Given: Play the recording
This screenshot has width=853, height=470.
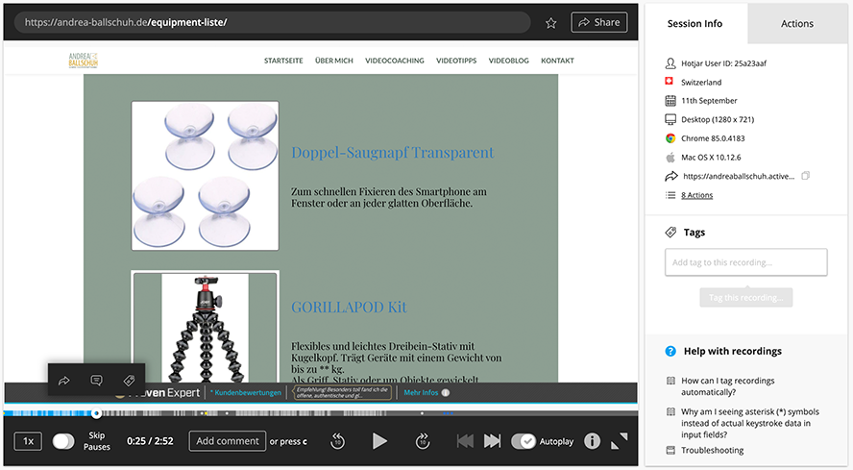Looking at the screenshot, I should pyautogui.click(x=379, y=441).
